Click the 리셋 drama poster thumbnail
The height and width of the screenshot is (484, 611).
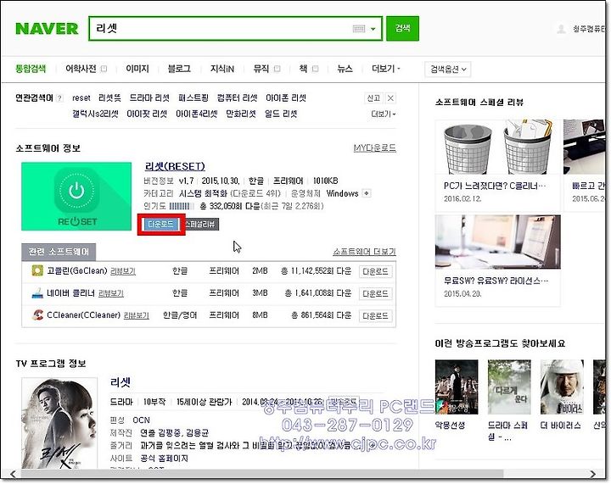pos(59,423)
